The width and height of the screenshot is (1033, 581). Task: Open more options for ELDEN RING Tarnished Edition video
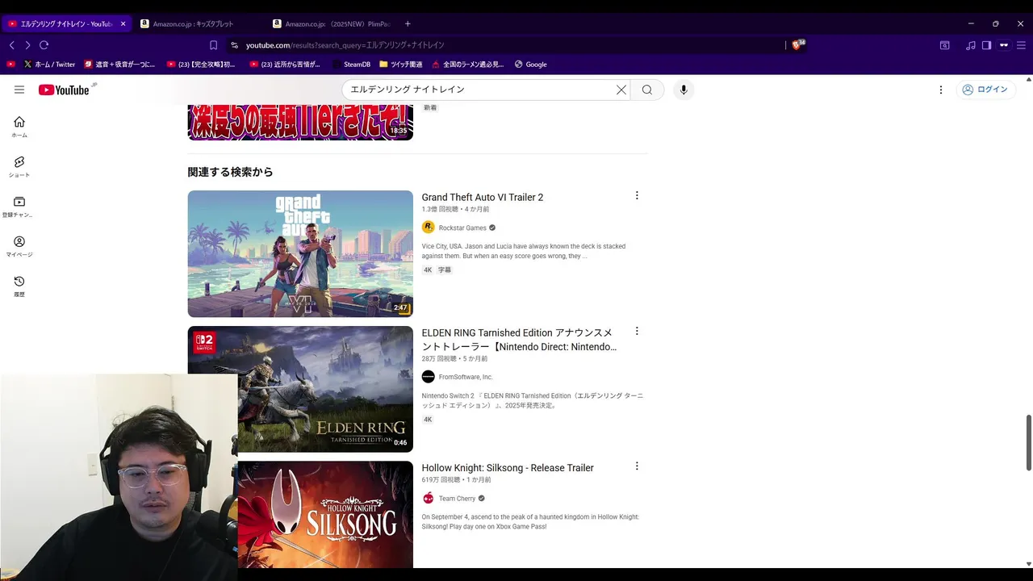tap(637, 331)
